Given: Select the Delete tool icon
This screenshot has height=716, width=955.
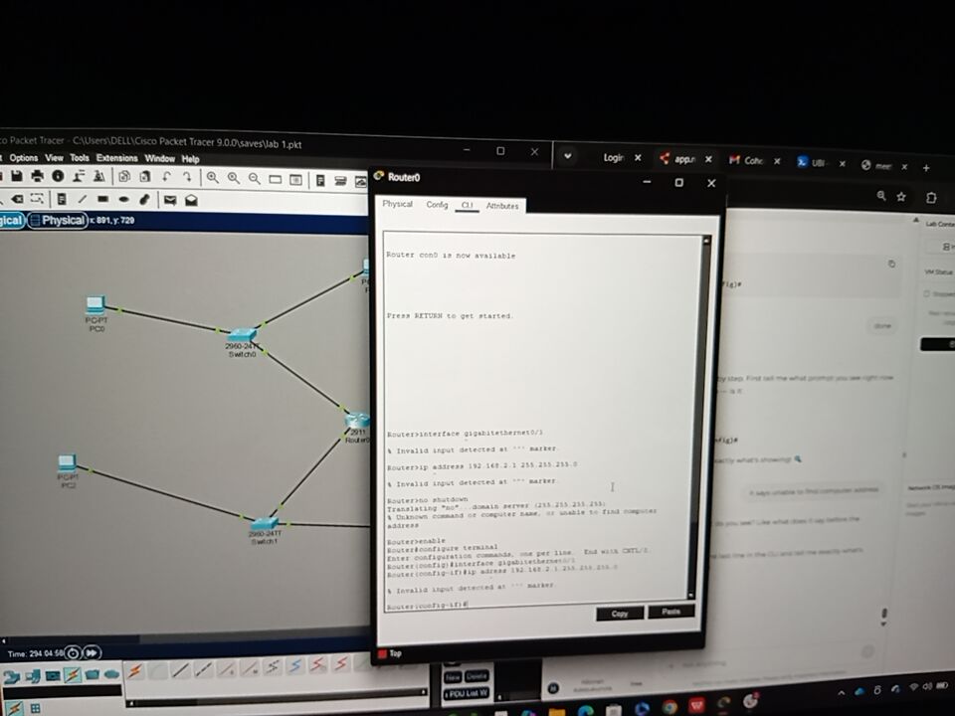Looking at the screenshot, I should click(x=17, y=199).
